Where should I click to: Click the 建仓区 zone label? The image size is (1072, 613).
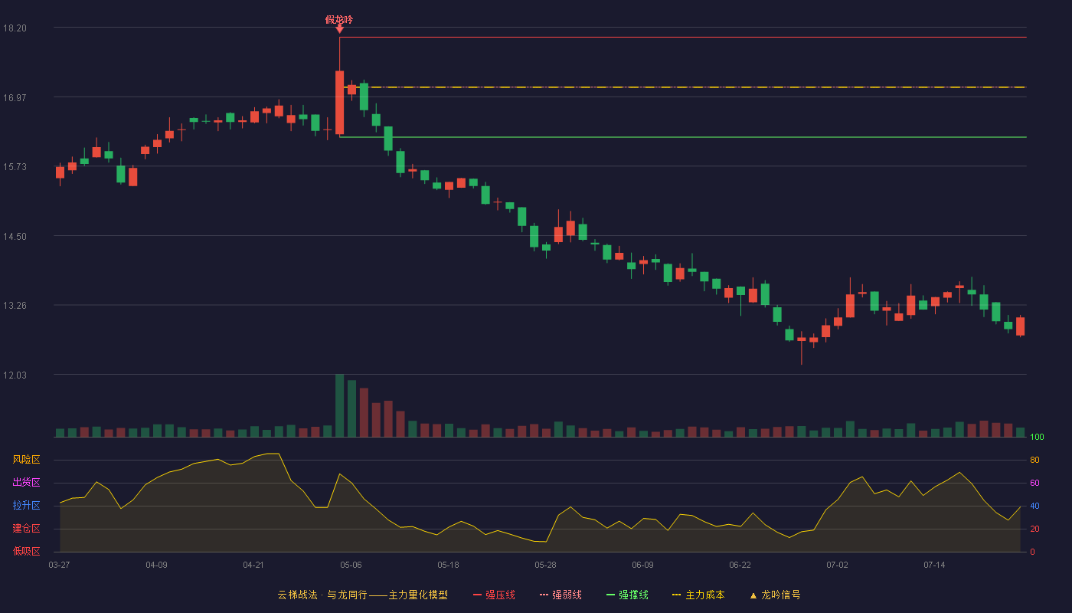tap(26, 529)
